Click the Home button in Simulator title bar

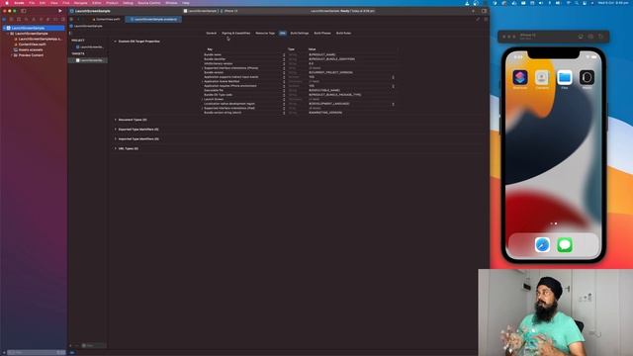[x=581, y=37]
